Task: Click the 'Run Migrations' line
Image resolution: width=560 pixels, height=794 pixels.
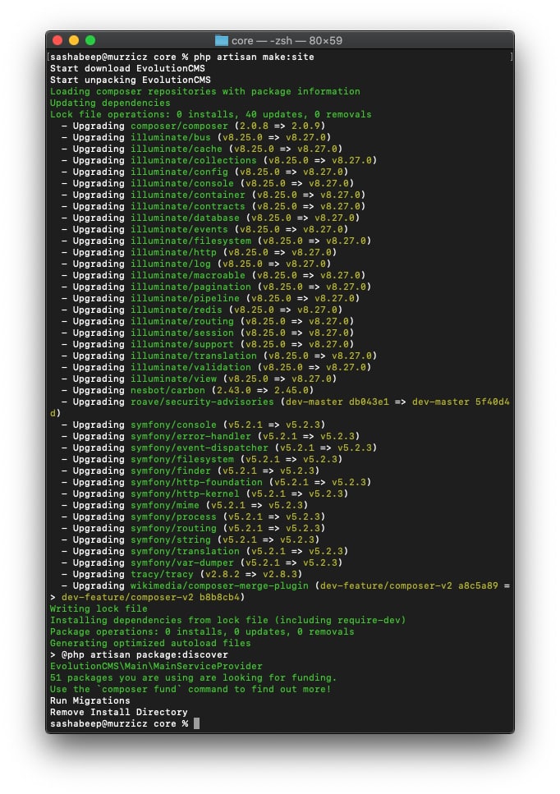Action: pyautogui.click(x=90, y=701)
